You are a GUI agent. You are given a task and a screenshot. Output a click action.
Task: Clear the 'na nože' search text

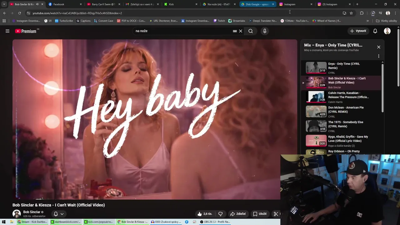click(x=241, y=31)
